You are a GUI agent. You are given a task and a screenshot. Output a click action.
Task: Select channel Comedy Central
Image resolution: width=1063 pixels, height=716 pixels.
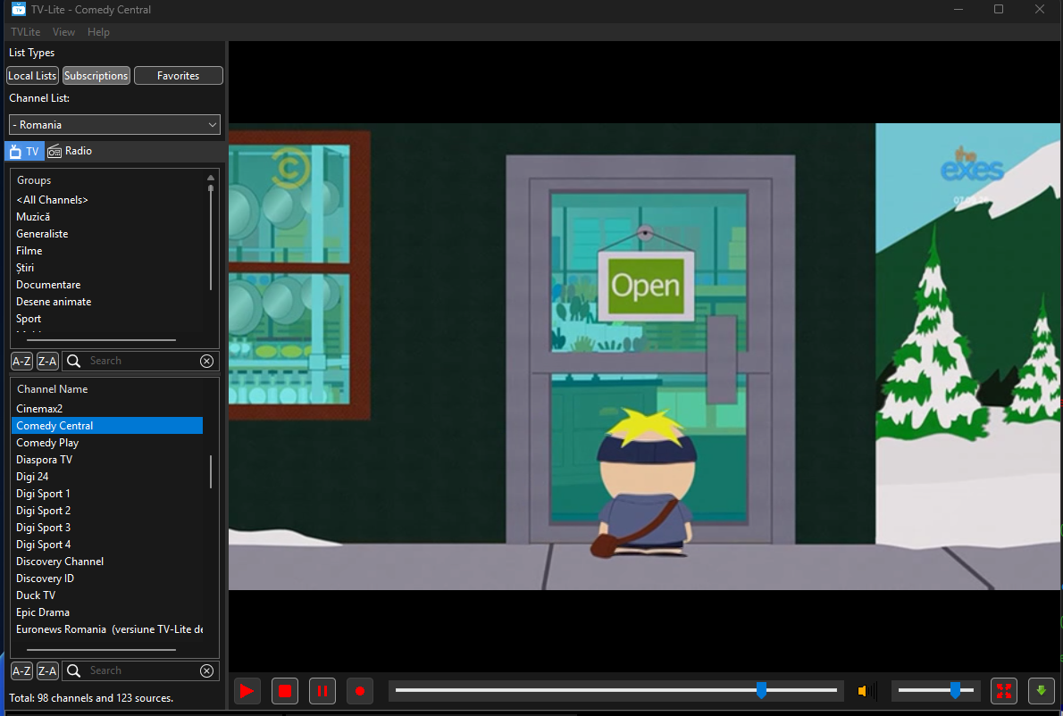click(x=107, y=425)
